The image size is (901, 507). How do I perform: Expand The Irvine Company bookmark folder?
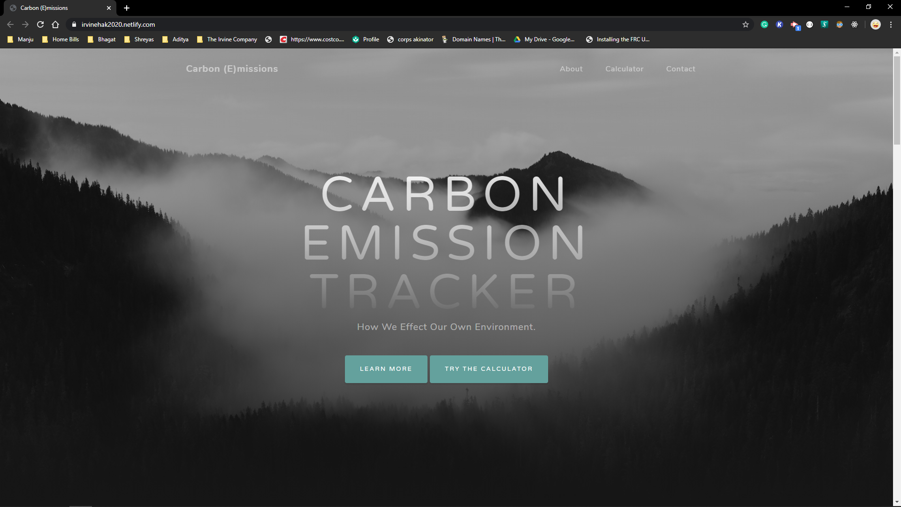coord(227,39)
